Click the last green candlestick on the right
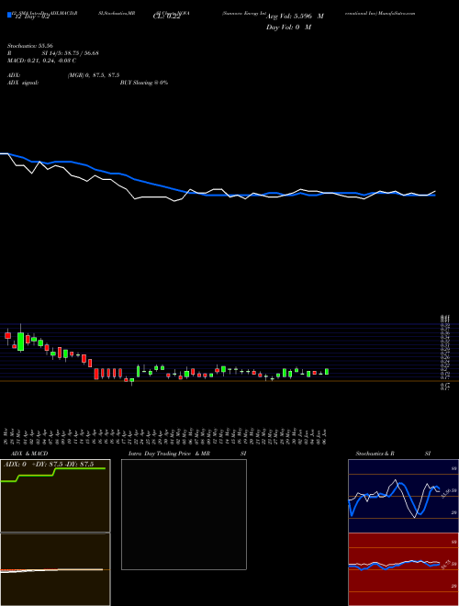The image size is (459, 606). [327, 372]
